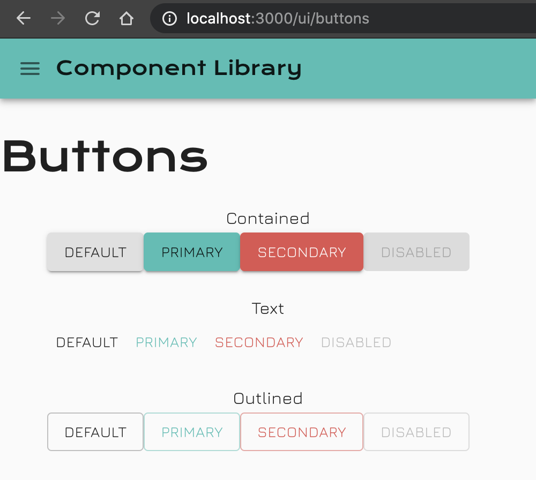The image size is (536, 480).
Task: Click the Outlined section label
Action: pos(268,399)
